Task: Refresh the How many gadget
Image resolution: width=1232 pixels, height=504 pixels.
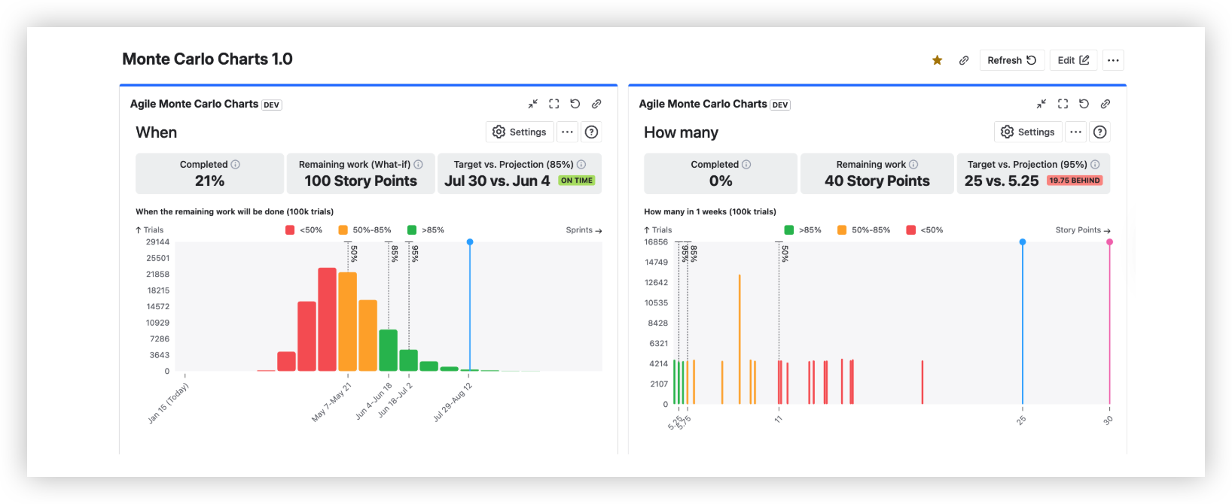Action: coord(1084,104)
